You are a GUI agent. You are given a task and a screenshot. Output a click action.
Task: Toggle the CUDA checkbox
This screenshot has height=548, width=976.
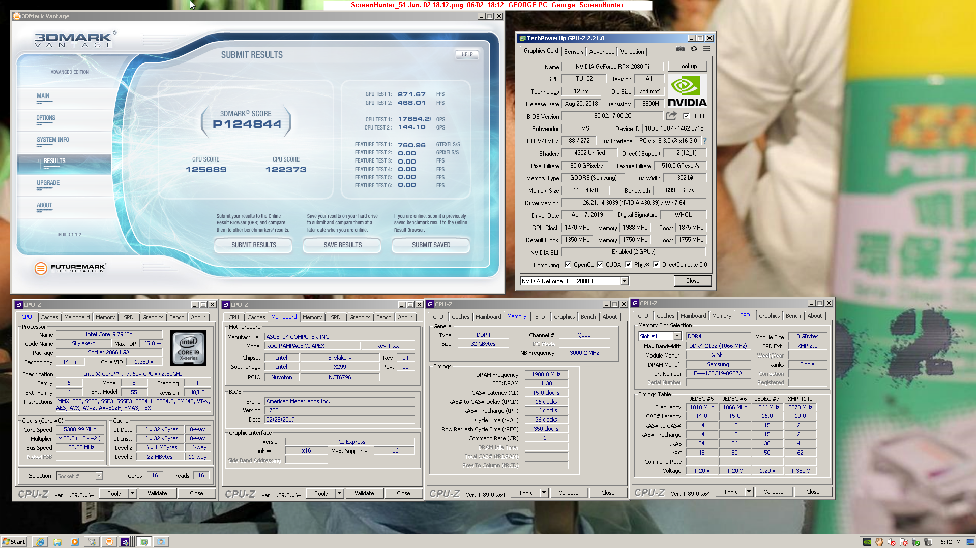coord(600,264)
